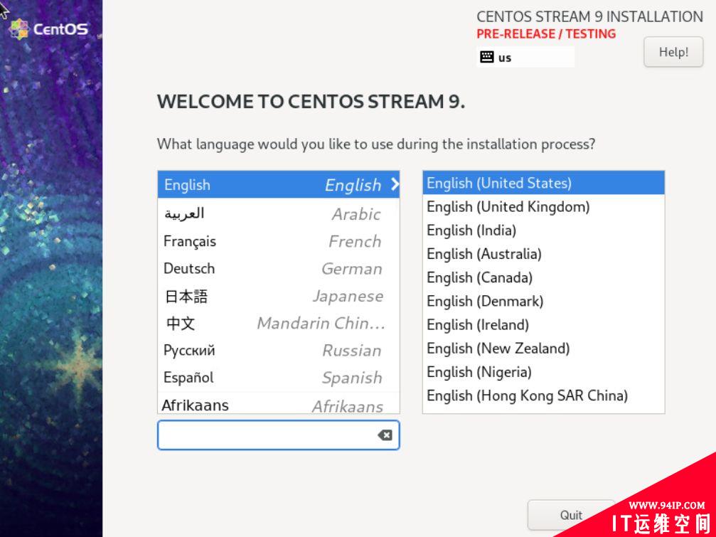Click the CentOS logo
This screenshot has height=537, width=716.
pos(48,29)
